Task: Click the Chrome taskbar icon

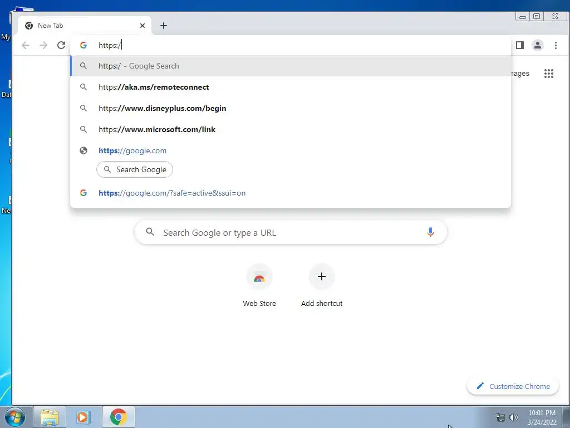Action: tap(119, 417)
